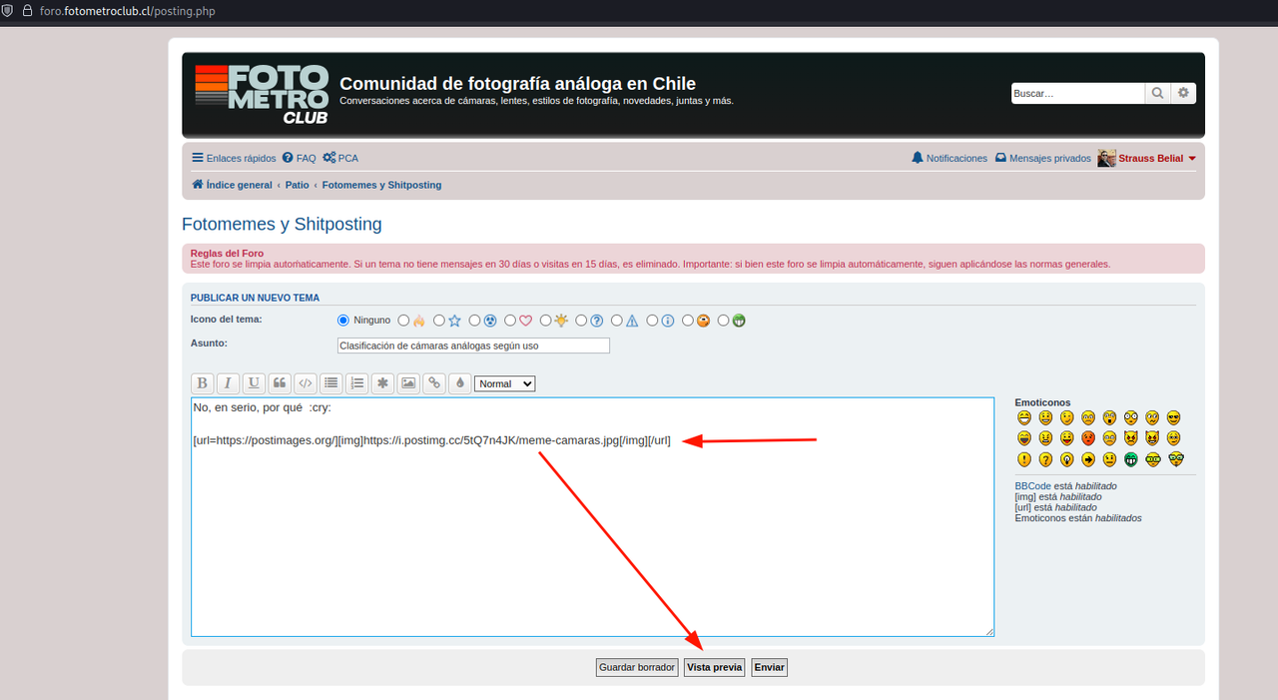
Task: Open the FAQ page
Action: (299, 158)
